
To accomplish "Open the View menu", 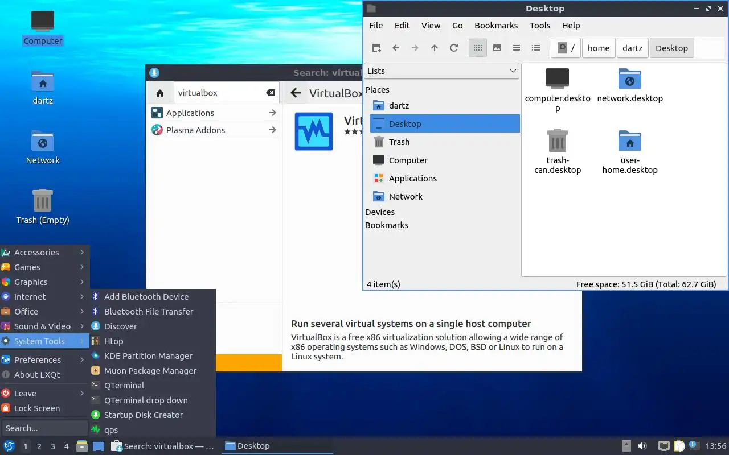I will 431,26.
